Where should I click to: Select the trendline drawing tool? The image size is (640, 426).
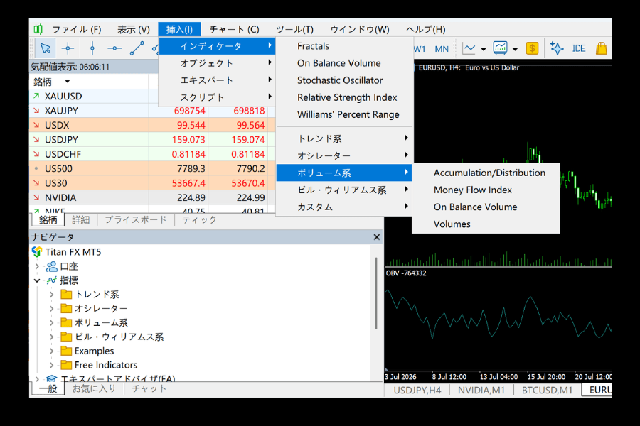tap(137, 48)
